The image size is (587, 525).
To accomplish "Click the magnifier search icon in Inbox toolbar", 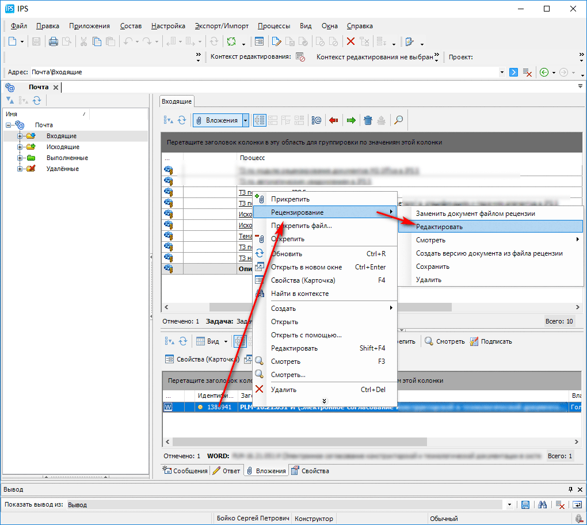I will (398, 120).
